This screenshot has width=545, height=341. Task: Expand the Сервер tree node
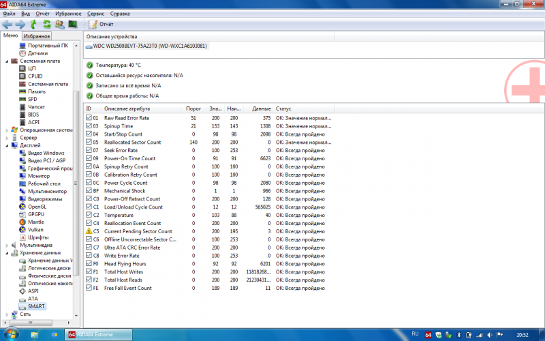coord(7,137)
